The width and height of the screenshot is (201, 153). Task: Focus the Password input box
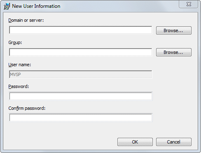81,96
